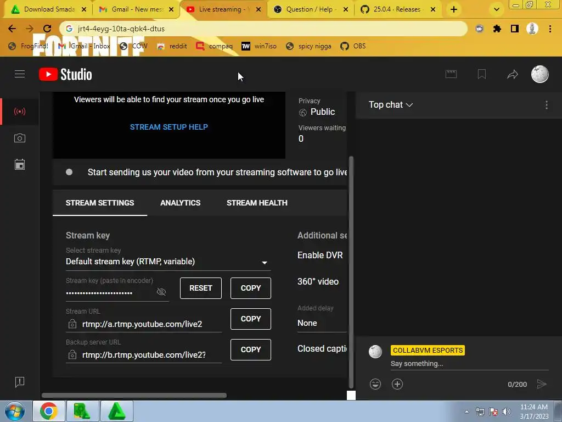Open the Manage calendar sidebar icon

click(x=20, y=164)
